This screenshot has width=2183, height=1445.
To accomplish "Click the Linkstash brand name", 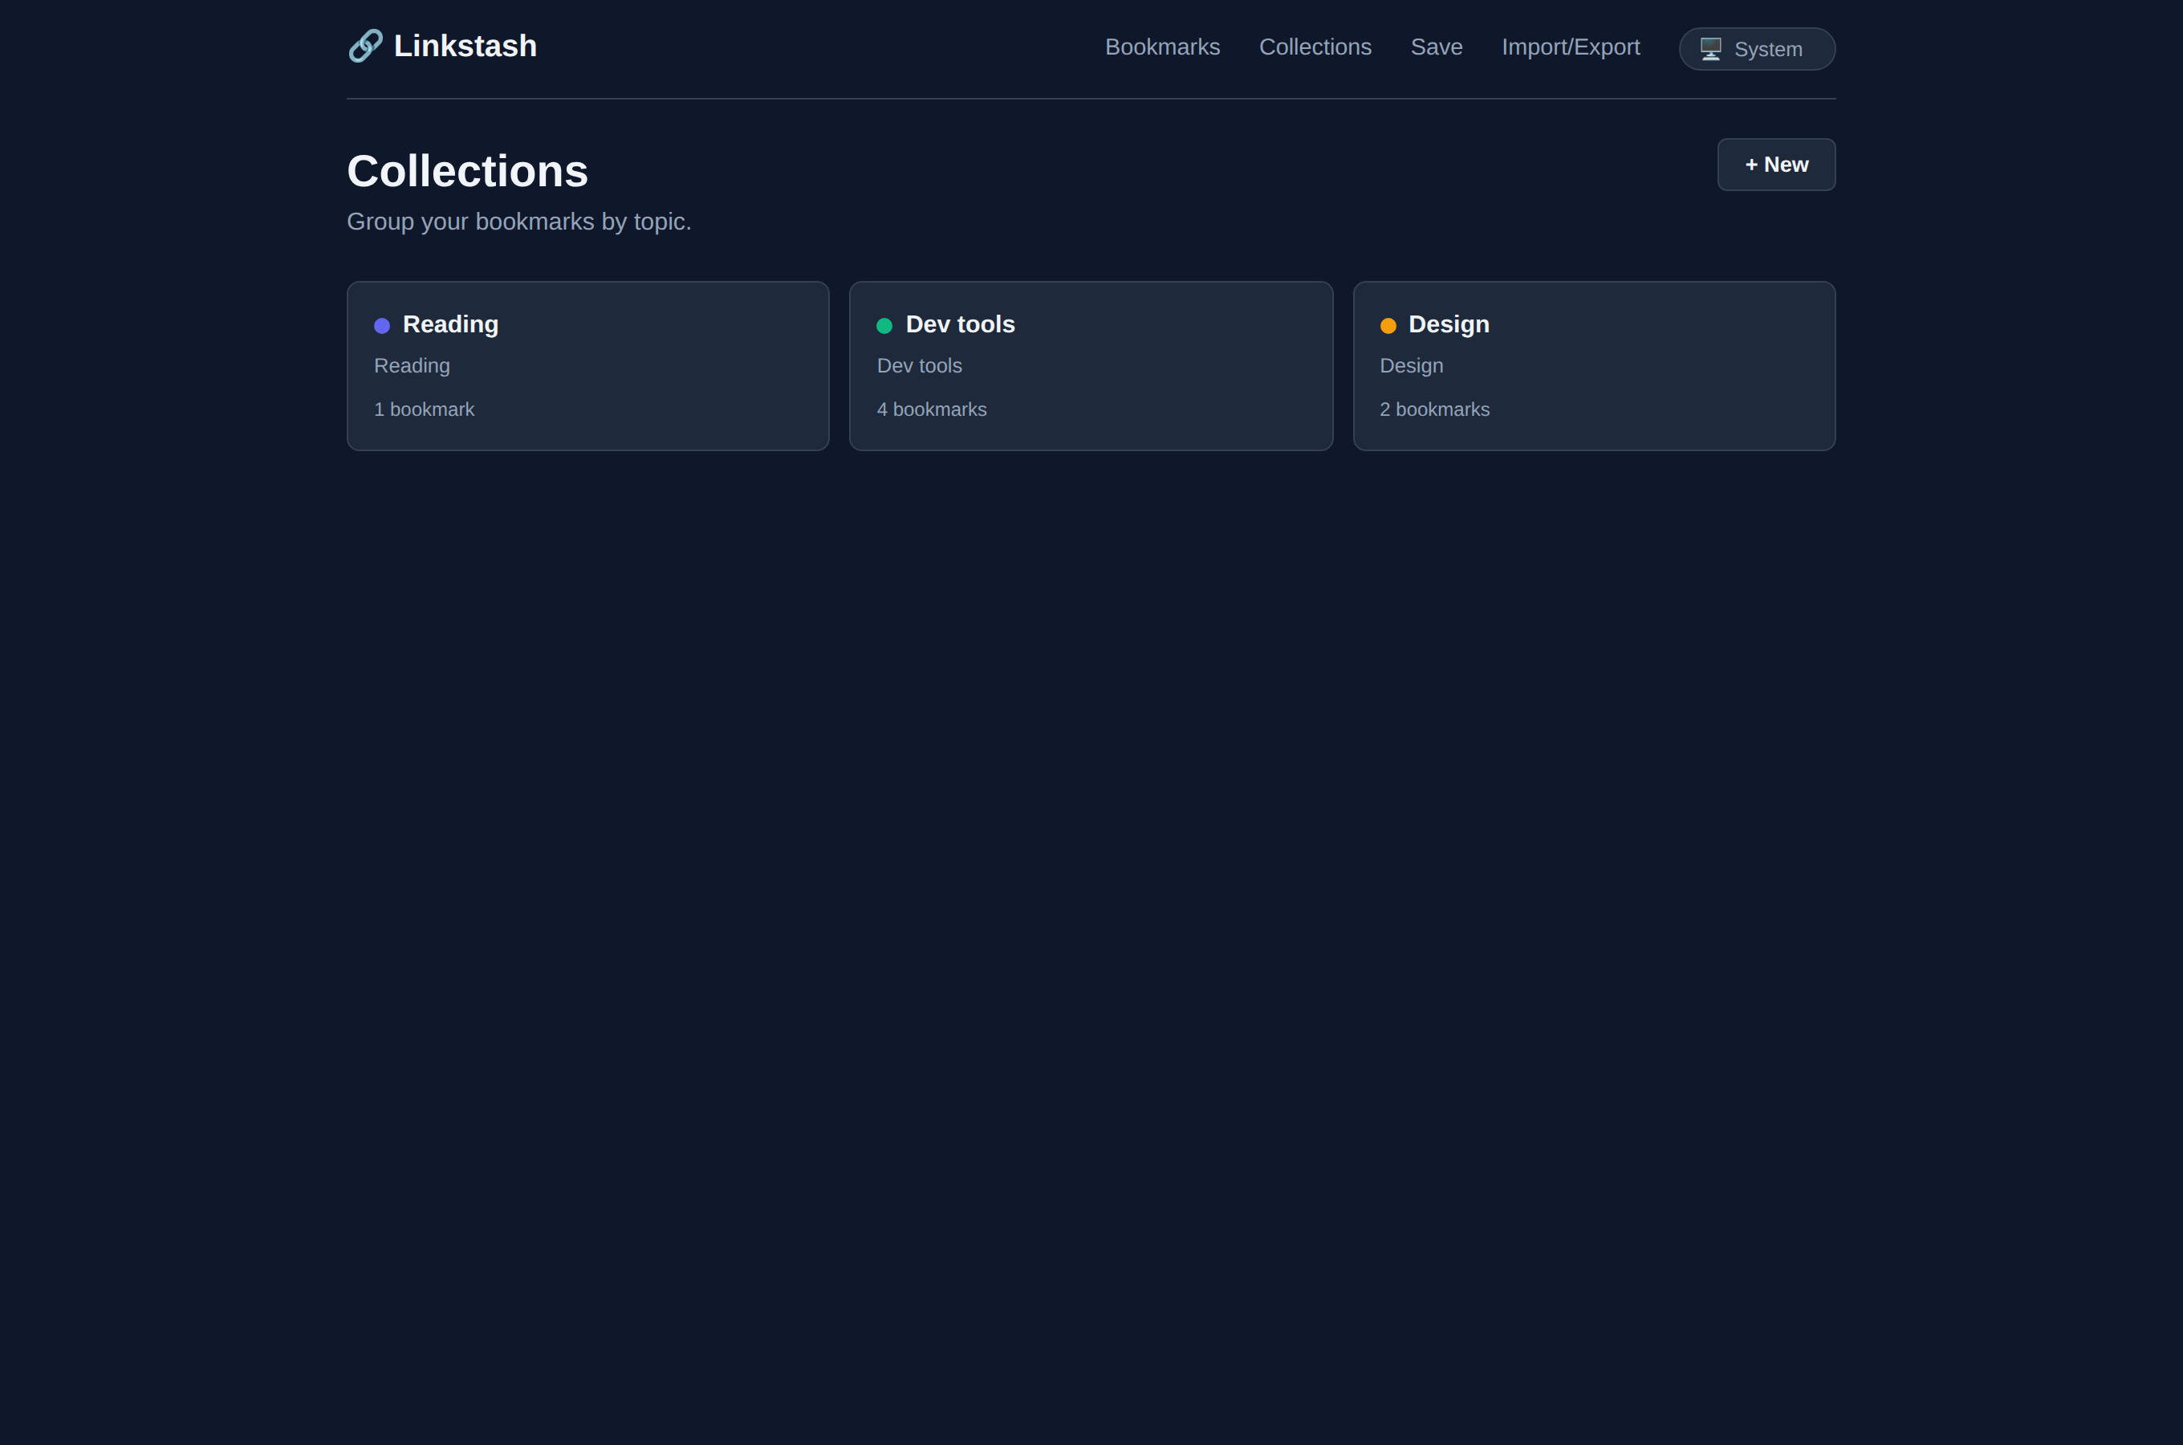I will coord(465,46).
